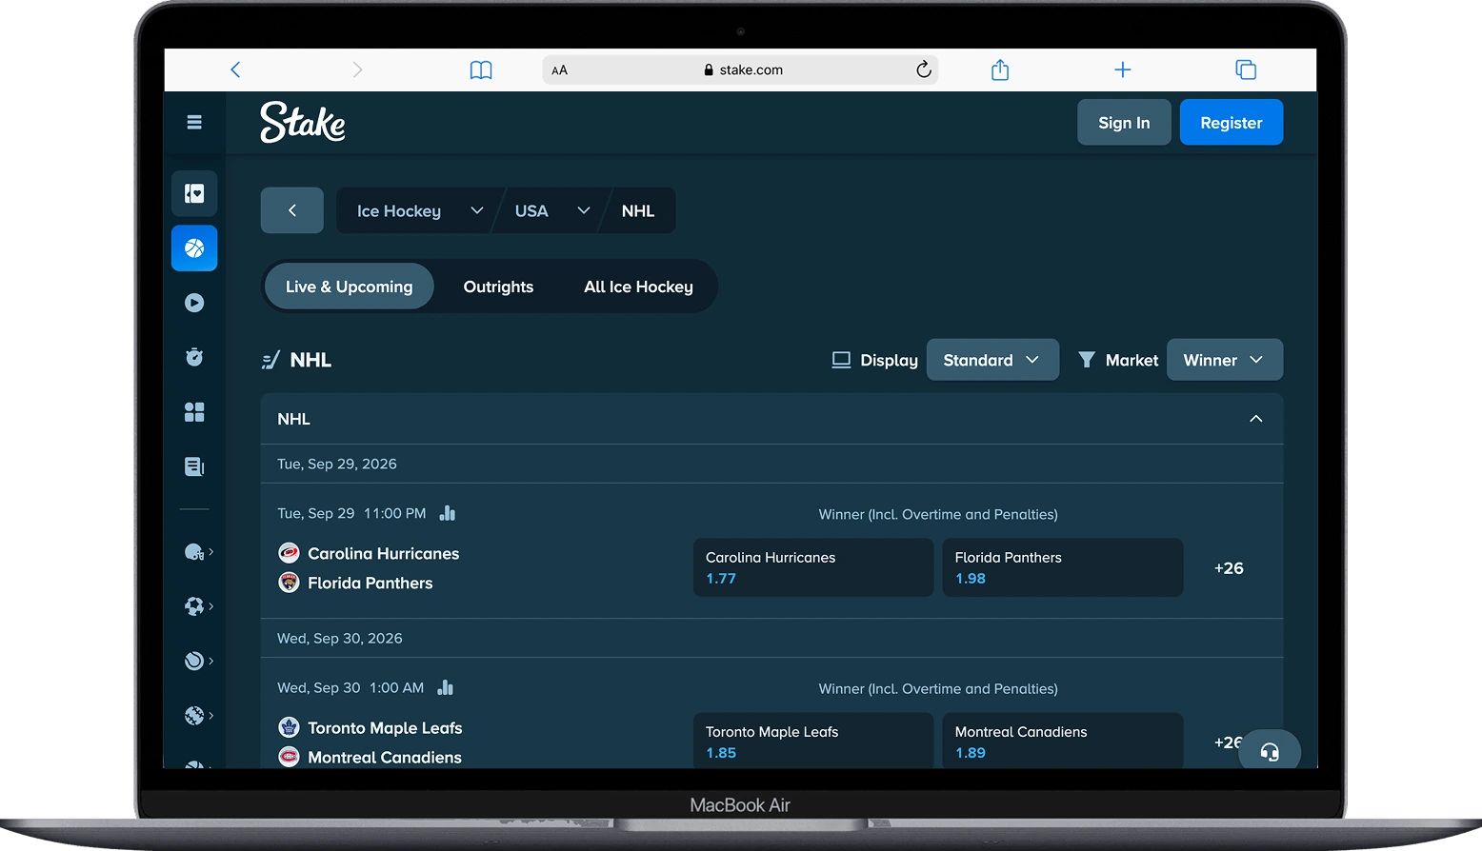The image size is (1482, 851).
Task: Open the hamburger menu in the sidebar
Action: coord(194,122)
